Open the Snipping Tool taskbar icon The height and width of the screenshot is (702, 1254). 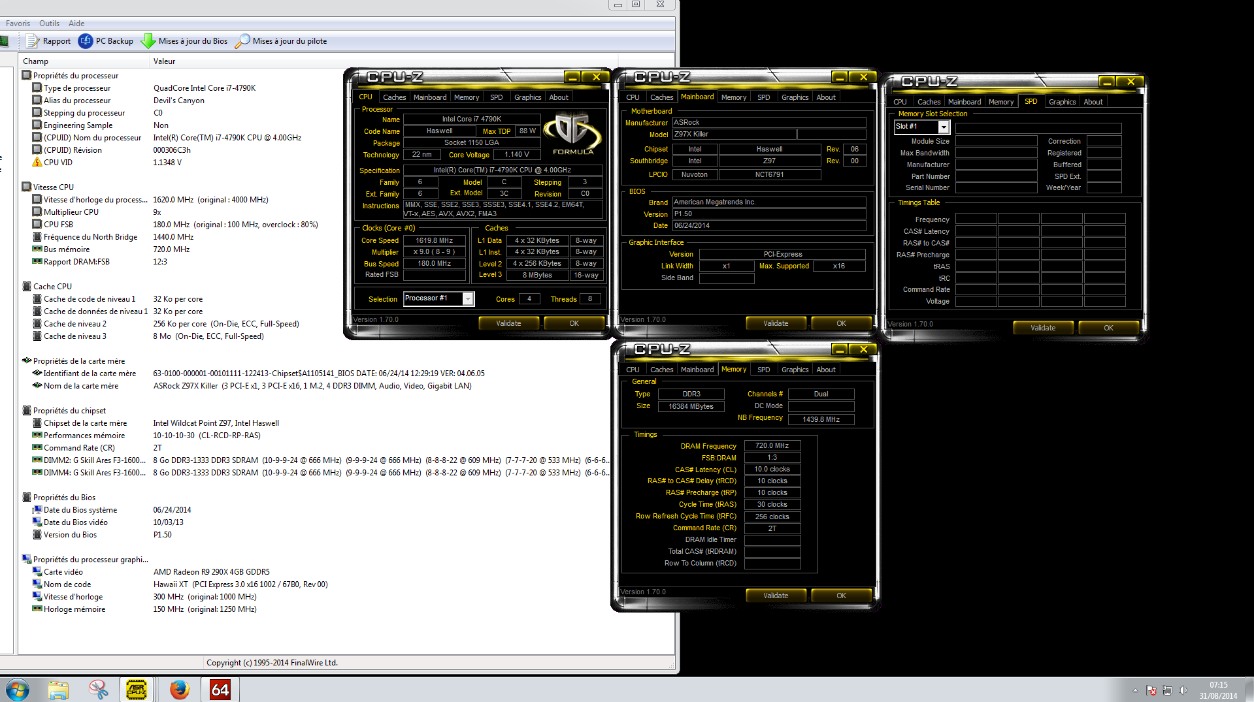point(98,690)
